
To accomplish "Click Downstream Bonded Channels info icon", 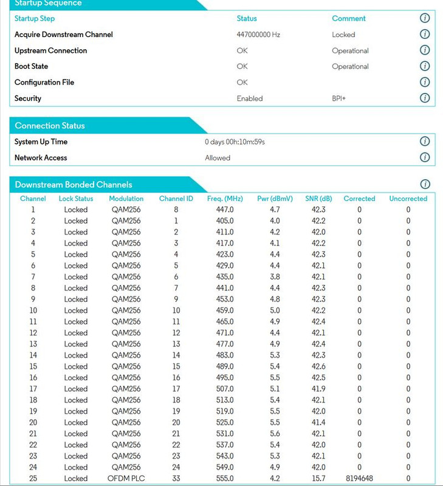I will coord(425,185).
